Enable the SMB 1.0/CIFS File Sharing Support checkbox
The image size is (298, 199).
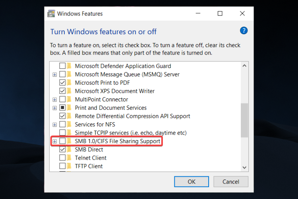pos(62,141)
